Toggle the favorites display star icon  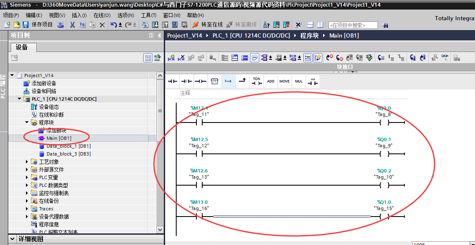coord(318,58)
